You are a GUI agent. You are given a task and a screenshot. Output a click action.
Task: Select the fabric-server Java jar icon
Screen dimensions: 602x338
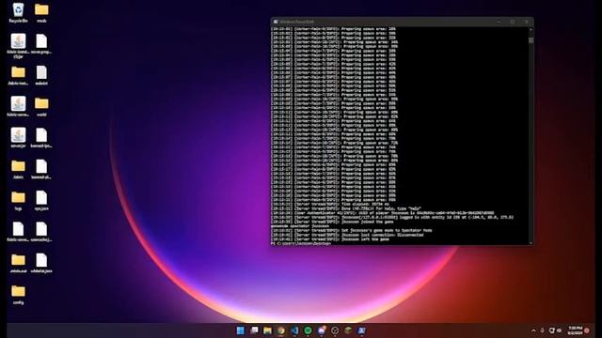click(18, 106)
